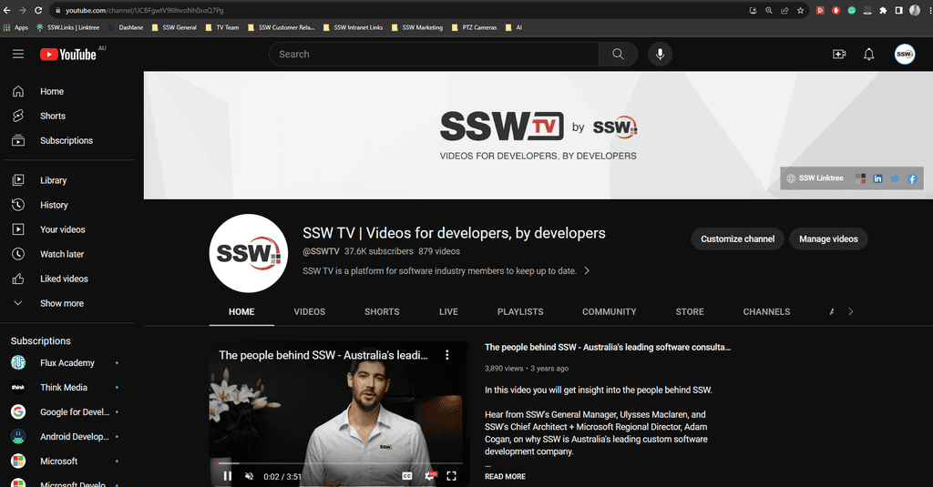Pause the featured video
Image resolution: width=933 pixels, height=487 pixels.
point(228,475)
